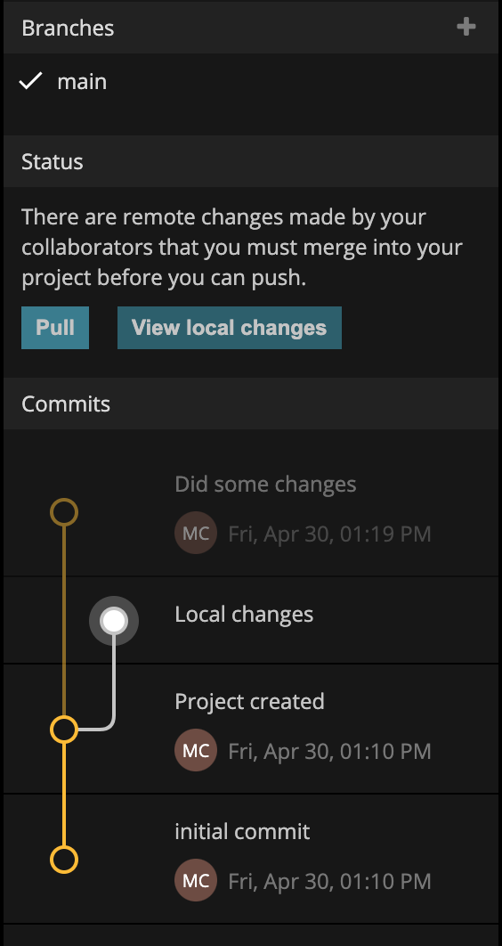
Task: Pull remote changes with the Pull button
Action: 55,328
